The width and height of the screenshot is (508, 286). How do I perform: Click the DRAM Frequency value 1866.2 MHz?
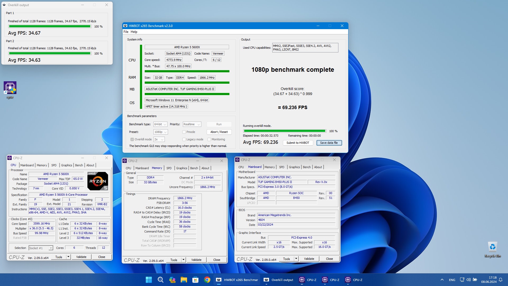click(x=185, y=198)
